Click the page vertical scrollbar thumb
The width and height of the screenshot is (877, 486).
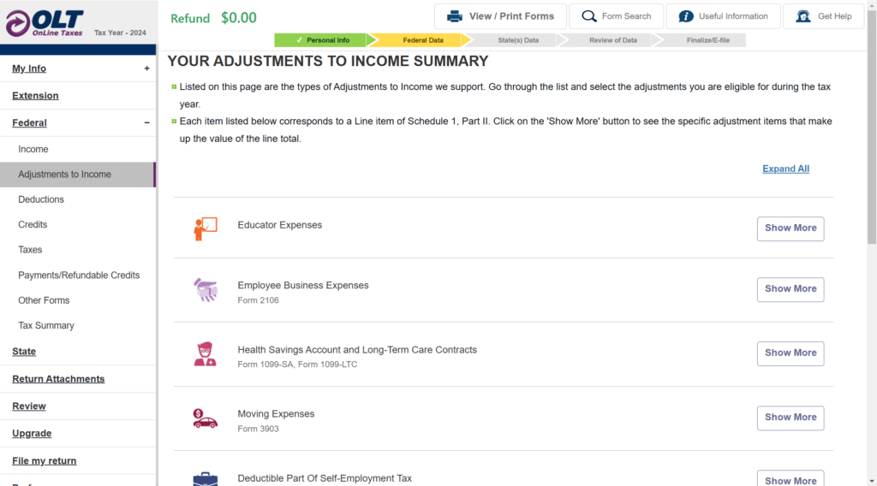click(872, 126)
